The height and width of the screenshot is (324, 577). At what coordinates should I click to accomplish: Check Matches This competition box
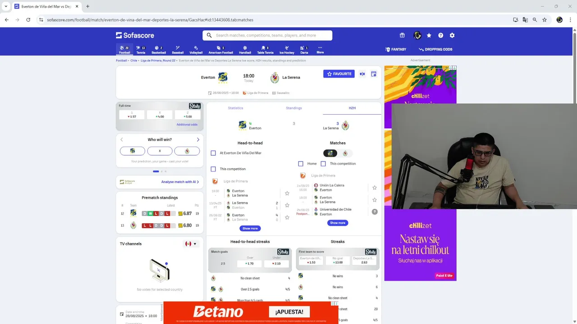323,164
